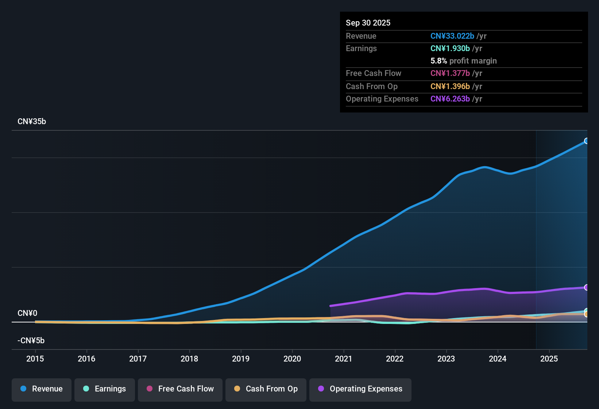Click the Cash From Op endpoint marker
Image resolution: width=599 pixels, height=409 pixels.
pos(587,314)
